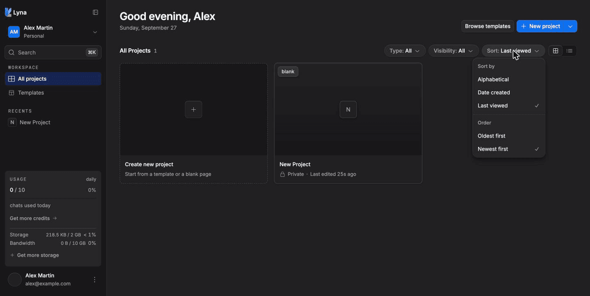Open the New Project card thumbnail
Viewport: 590px width, 296px height.
(348, 109)
